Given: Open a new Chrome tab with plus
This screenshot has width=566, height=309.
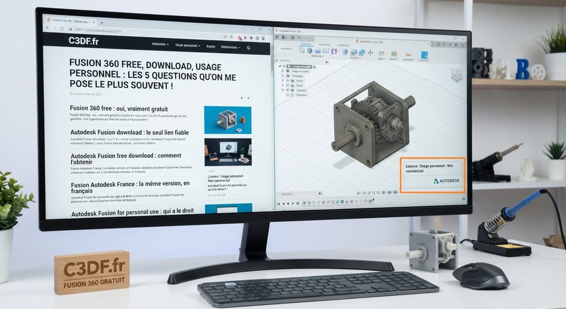Looking at the screenshot, I should click(x=102, y=23).
